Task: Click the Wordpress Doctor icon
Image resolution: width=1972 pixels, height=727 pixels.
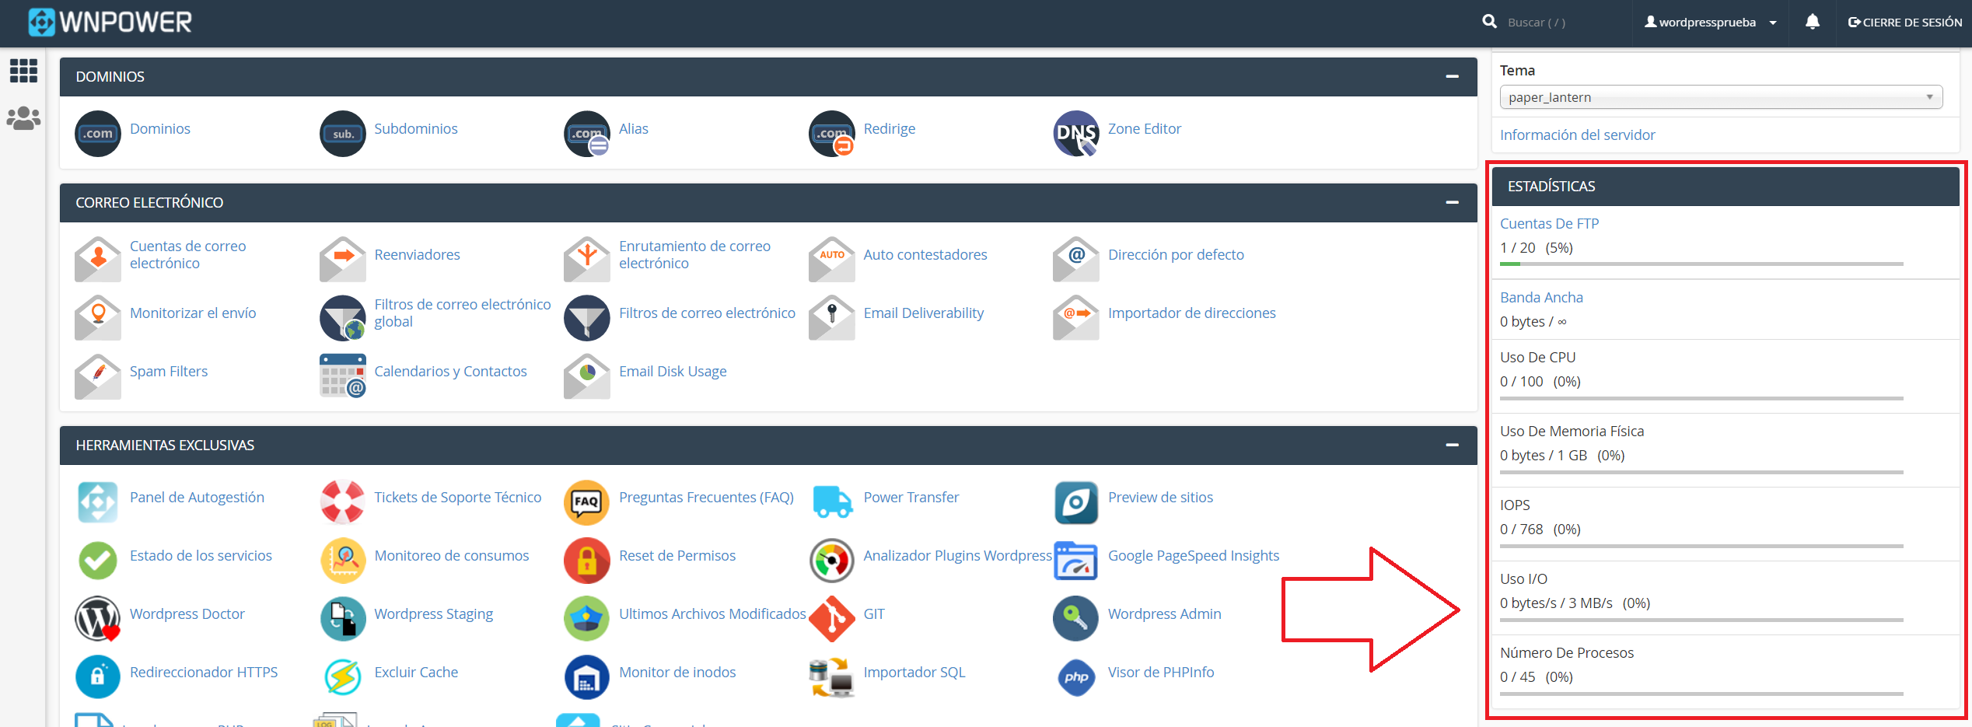Action: tap(98, 618)
